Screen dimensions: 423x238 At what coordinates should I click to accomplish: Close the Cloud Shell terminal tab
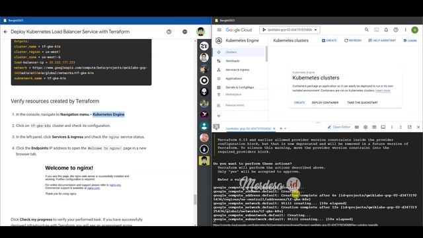click(274, 128)
